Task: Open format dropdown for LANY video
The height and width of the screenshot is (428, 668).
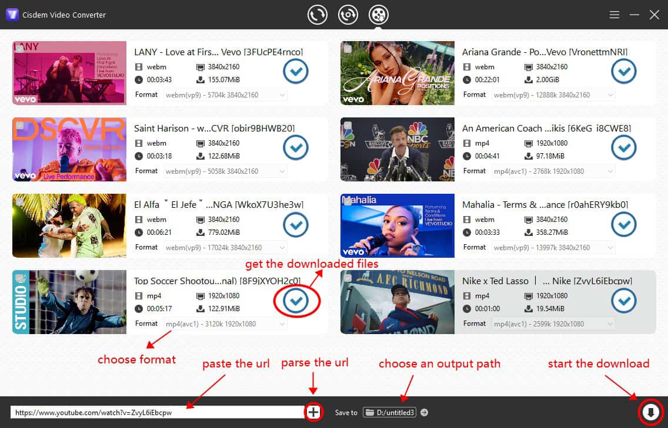Action: click(225, 95)
